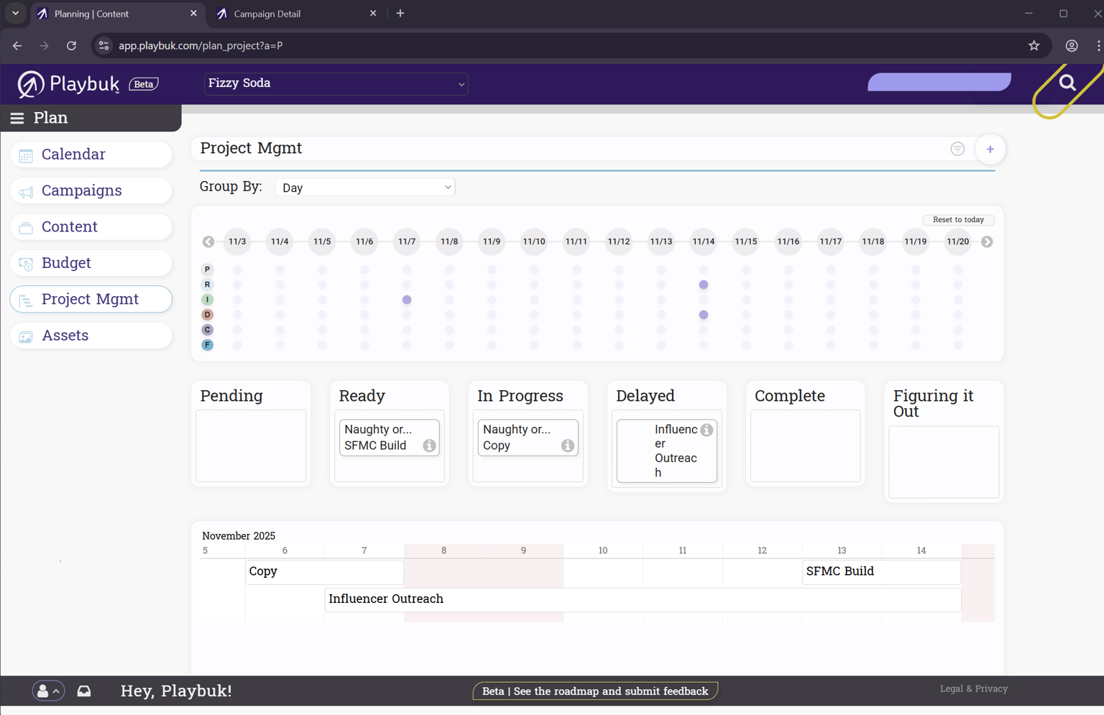Bookmark page with the star icon
Image resolution: width=1104 pixels, height=715 pixels.
(x=1034, y=45)
